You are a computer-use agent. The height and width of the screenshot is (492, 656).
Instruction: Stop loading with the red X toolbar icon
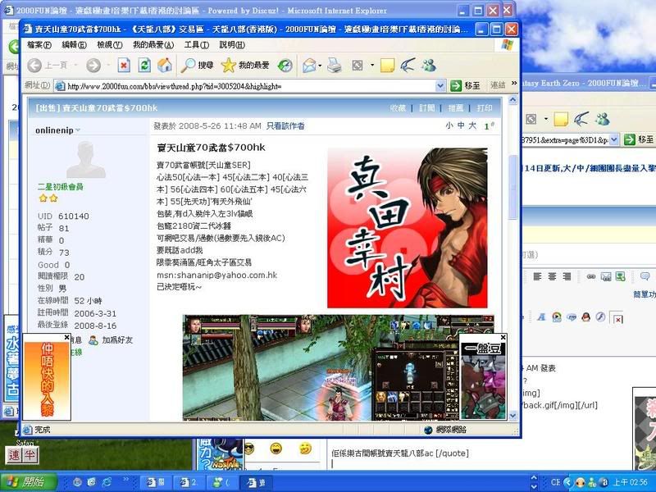point(124,66)
